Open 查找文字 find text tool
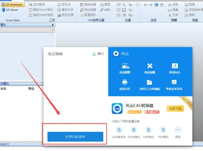This screenshot has width=203, height=151. pyautogui.click(x=65, y=10)
